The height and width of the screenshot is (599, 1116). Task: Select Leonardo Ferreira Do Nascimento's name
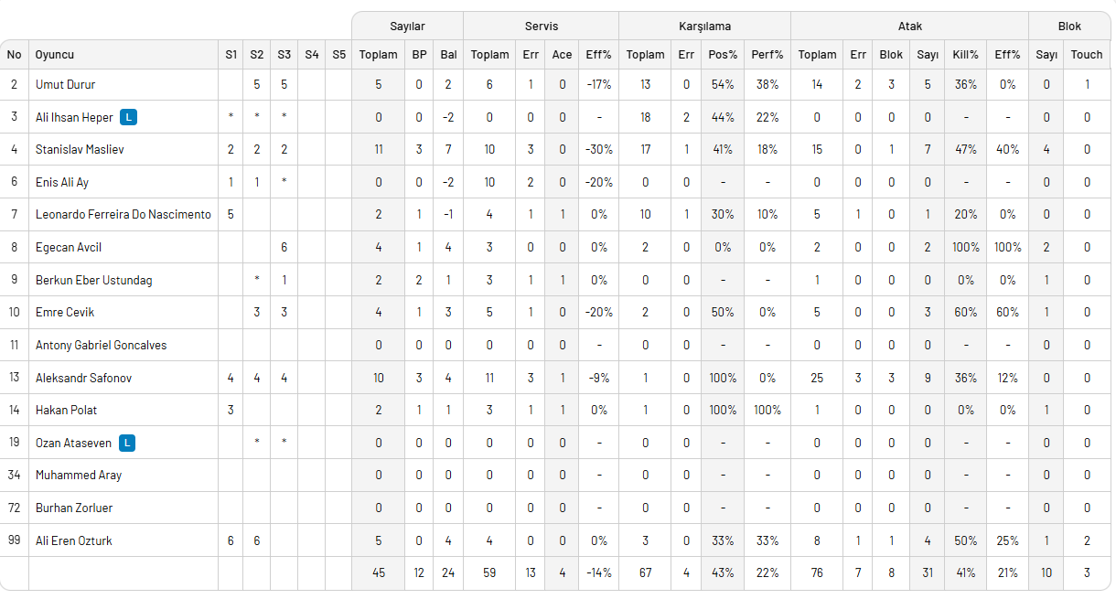pos(123,215)
